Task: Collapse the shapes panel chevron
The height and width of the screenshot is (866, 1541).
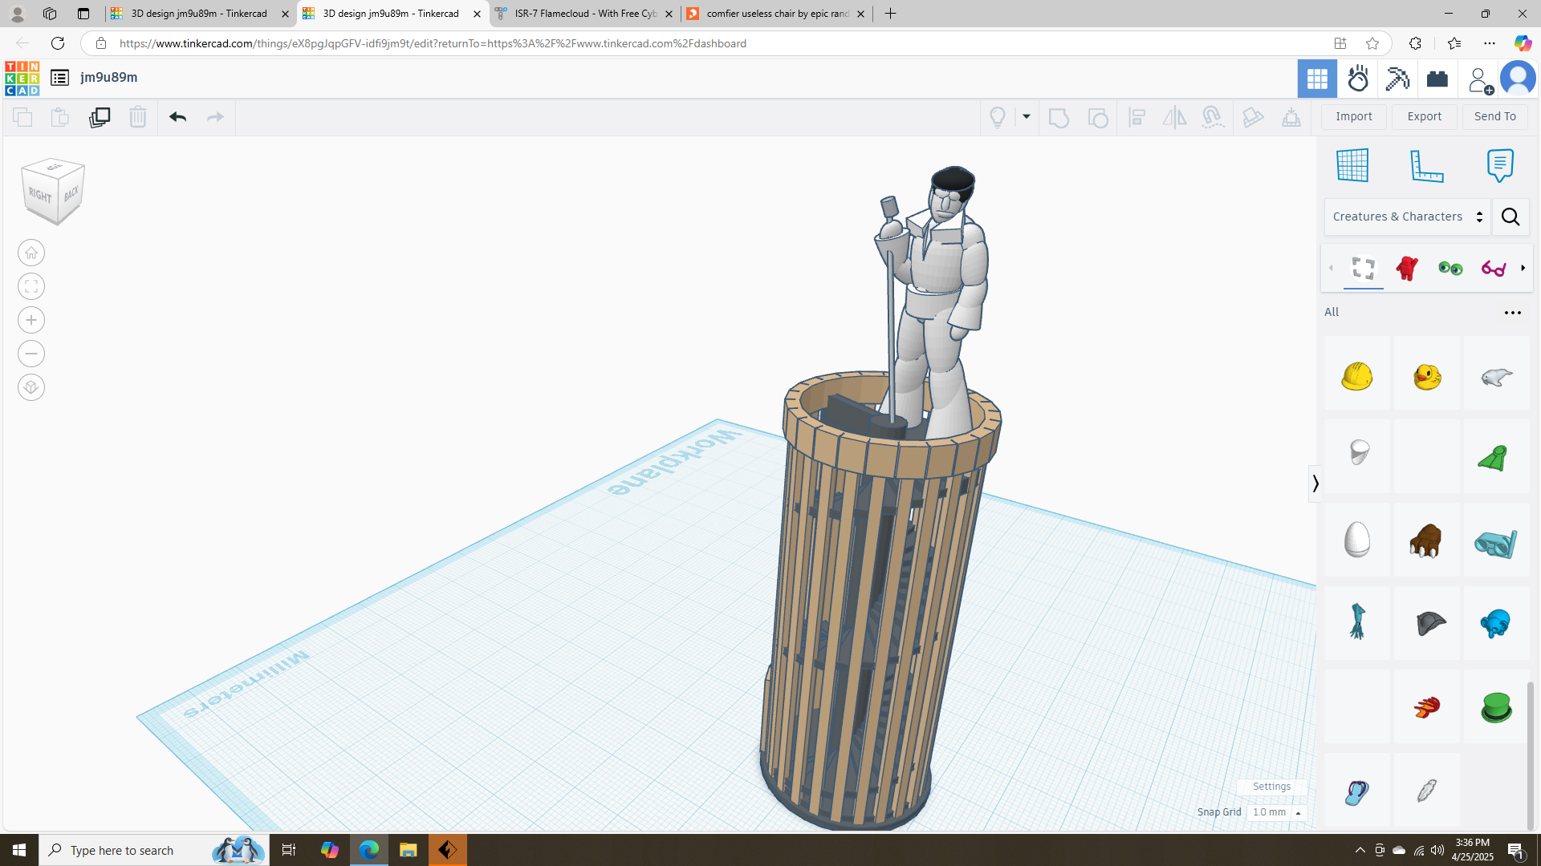Action: pyautogui.click(x=1315, y=484)
